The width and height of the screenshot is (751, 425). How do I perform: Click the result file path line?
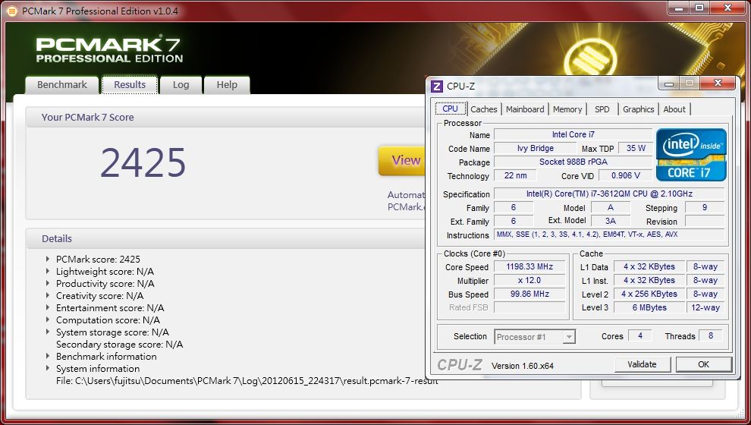click(x=247, y=381)
